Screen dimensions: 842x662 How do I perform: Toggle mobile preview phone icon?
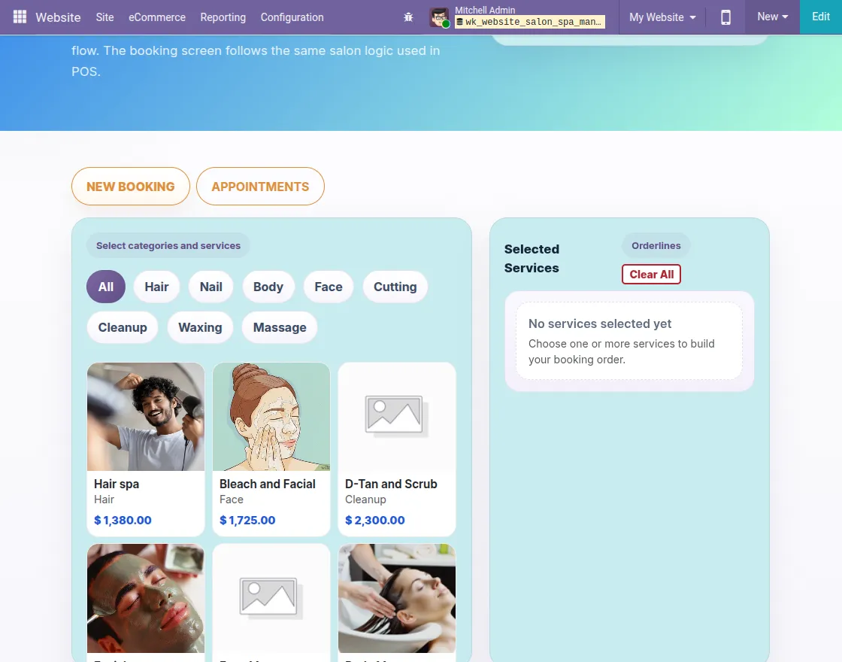[725, 17]
